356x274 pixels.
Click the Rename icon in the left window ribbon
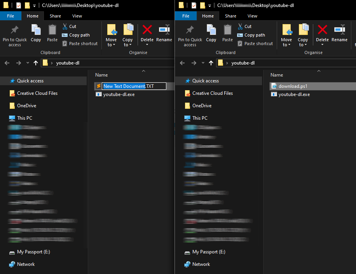coord(164,30)
